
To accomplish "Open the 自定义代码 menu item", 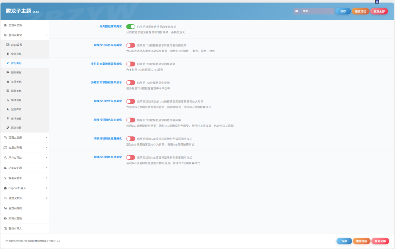I will tap(25, 198).
